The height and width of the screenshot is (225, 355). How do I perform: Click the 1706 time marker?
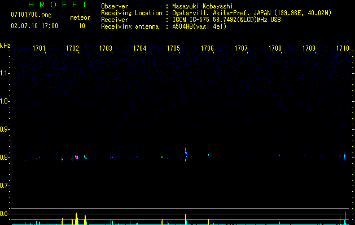[207, 48]
